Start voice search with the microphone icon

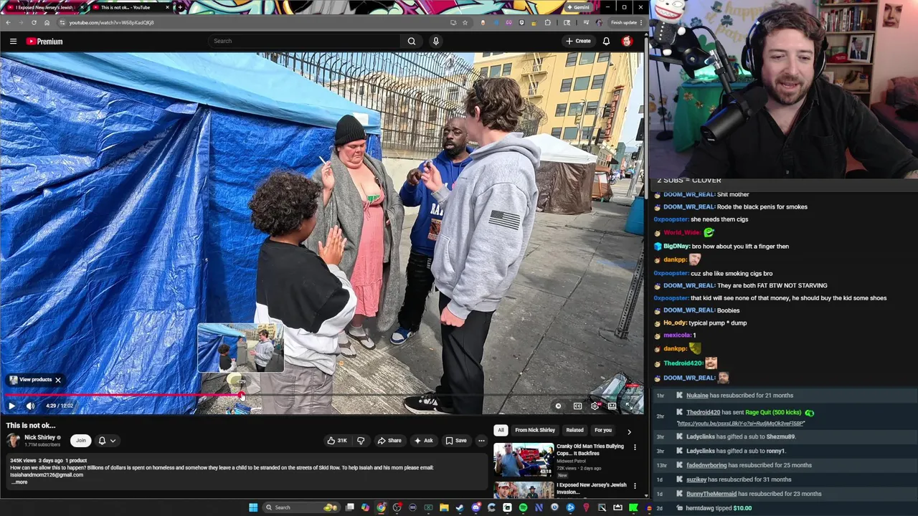(435, 41)
